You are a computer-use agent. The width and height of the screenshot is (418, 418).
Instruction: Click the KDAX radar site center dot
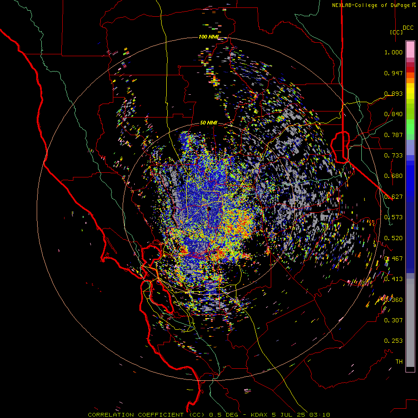pyautogui.click(x=209, y=209)
